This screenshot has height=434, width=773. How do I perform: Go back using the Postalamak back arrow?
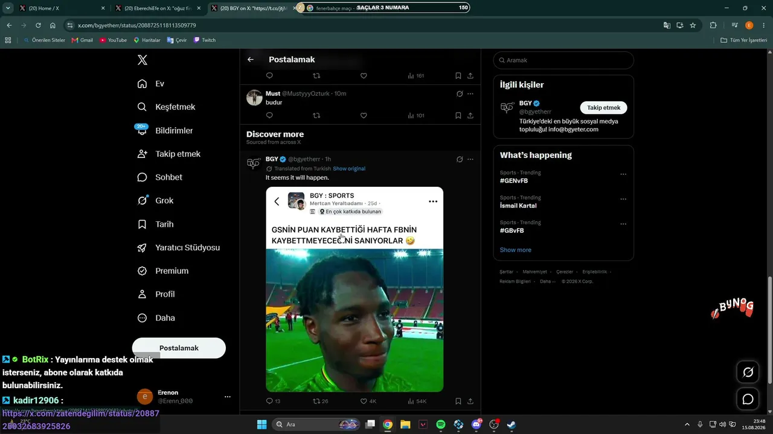[x=251, y=60]
